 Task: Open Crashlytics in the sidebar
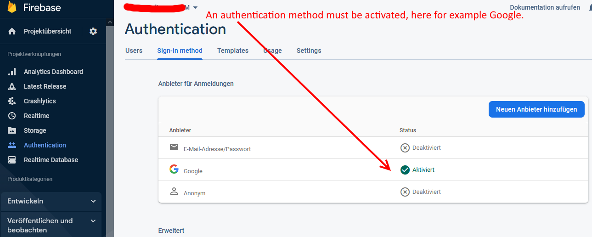pos(39,101)
